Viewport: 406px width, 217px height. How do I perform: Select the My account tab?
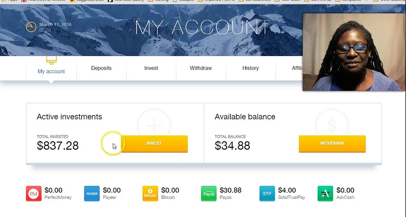click(x=51, y=71)
